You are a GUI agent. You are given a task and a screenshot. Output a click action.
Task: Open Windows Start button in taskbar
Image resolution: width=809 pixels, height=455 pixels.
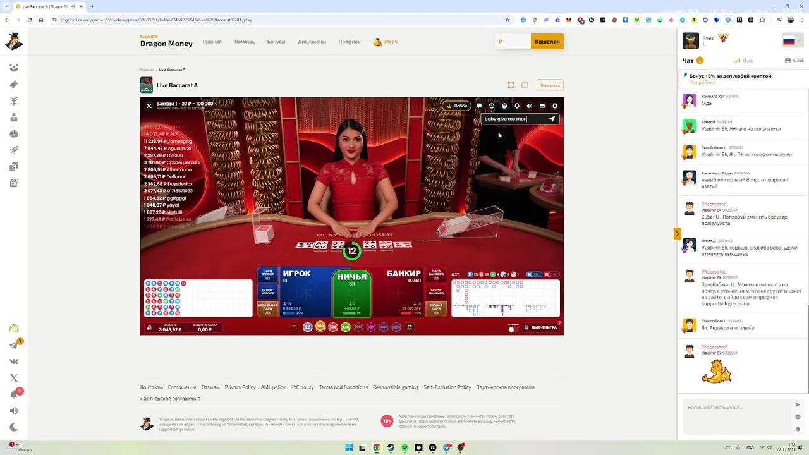click(x=349, y=447)
